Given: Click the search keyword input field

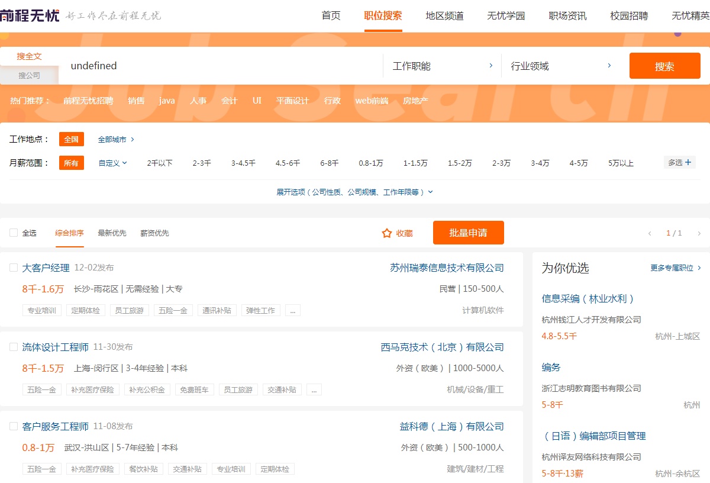Looking at the screenshot, I should point(221,66).
